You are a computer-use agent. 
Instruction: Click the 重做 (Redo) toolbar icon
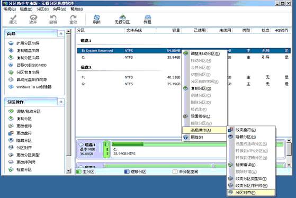(x=73, y=19)
